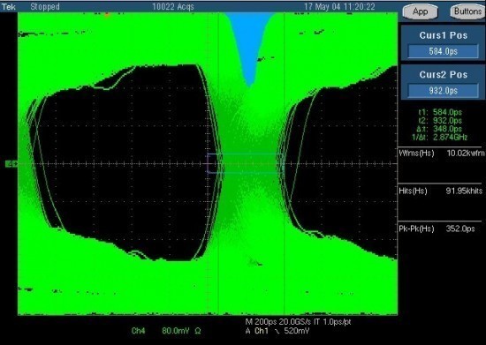
Task: Click the 1/Δt 2.874GHz readout
Action: pyautogui.click(x=439, y=137)
